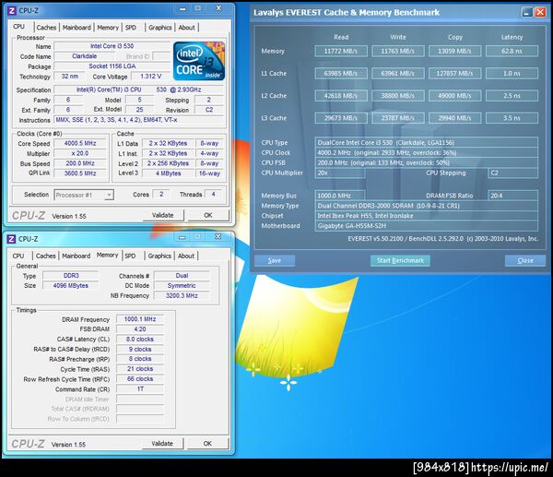
Task: Click QPI Link value 3600.5 MHz
Action: pos(80,173)
